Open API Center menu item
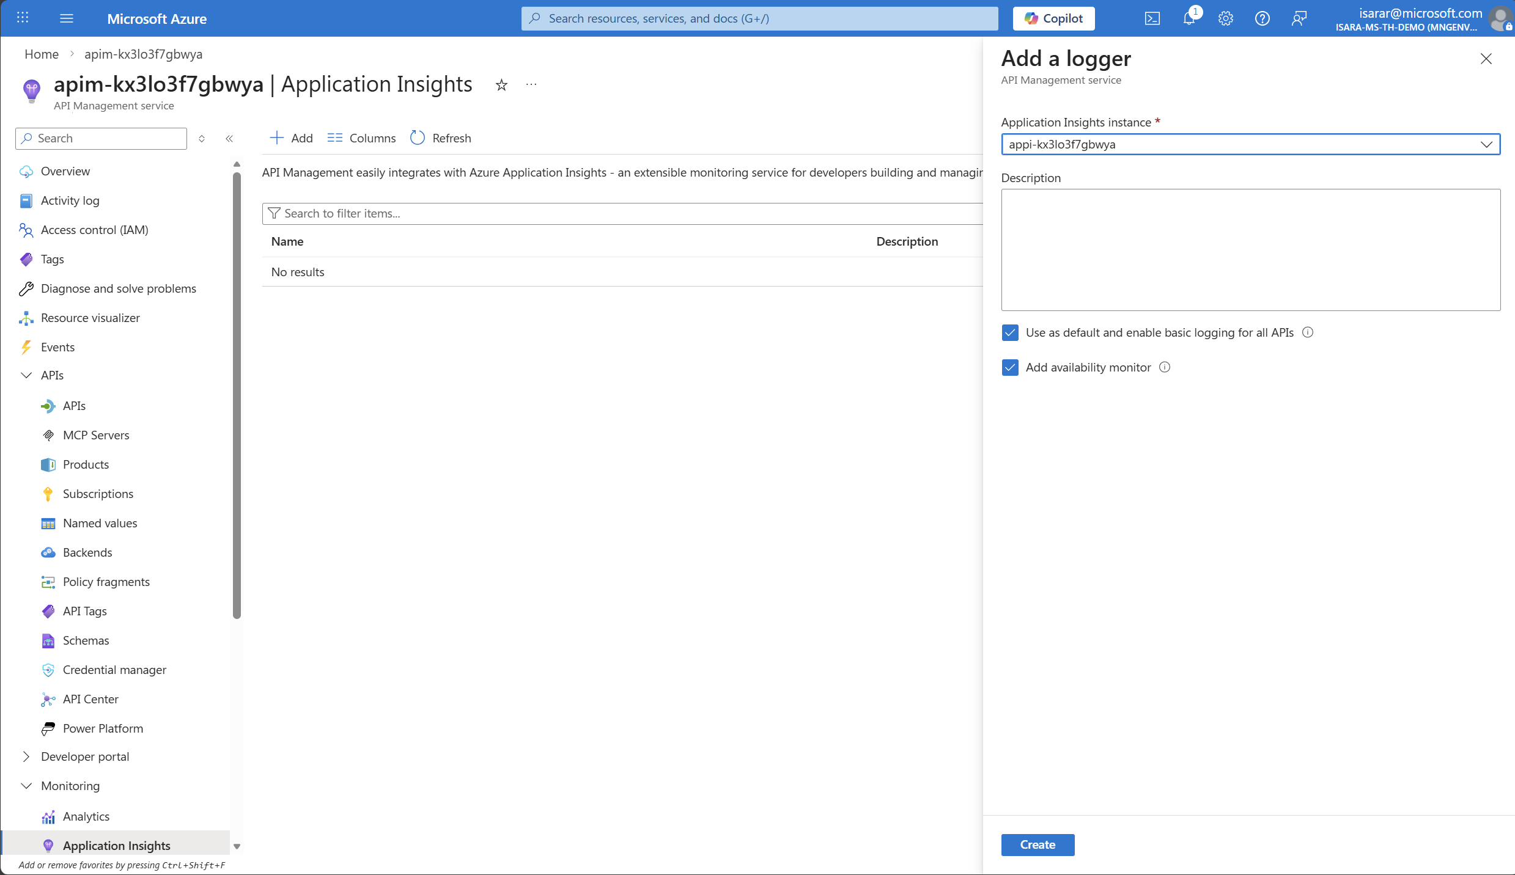 click(90, 699)
